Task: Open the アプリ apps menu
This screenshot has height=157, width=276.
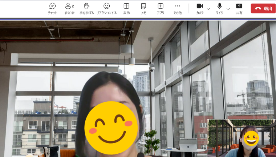Action: coord(161,9)
